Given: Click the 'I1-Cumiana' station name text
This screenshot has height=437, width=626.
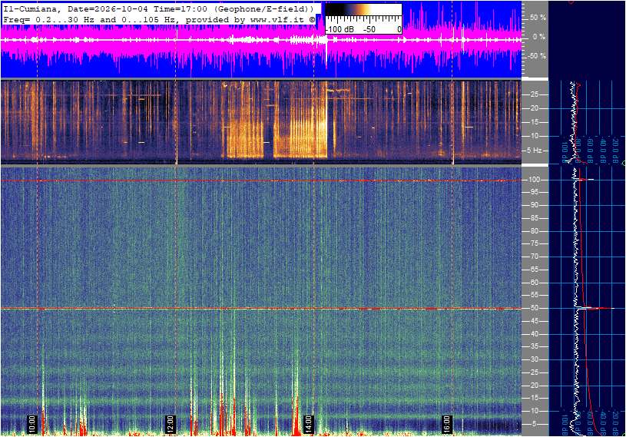Looking at the screenshot, I should pos(31,8).
